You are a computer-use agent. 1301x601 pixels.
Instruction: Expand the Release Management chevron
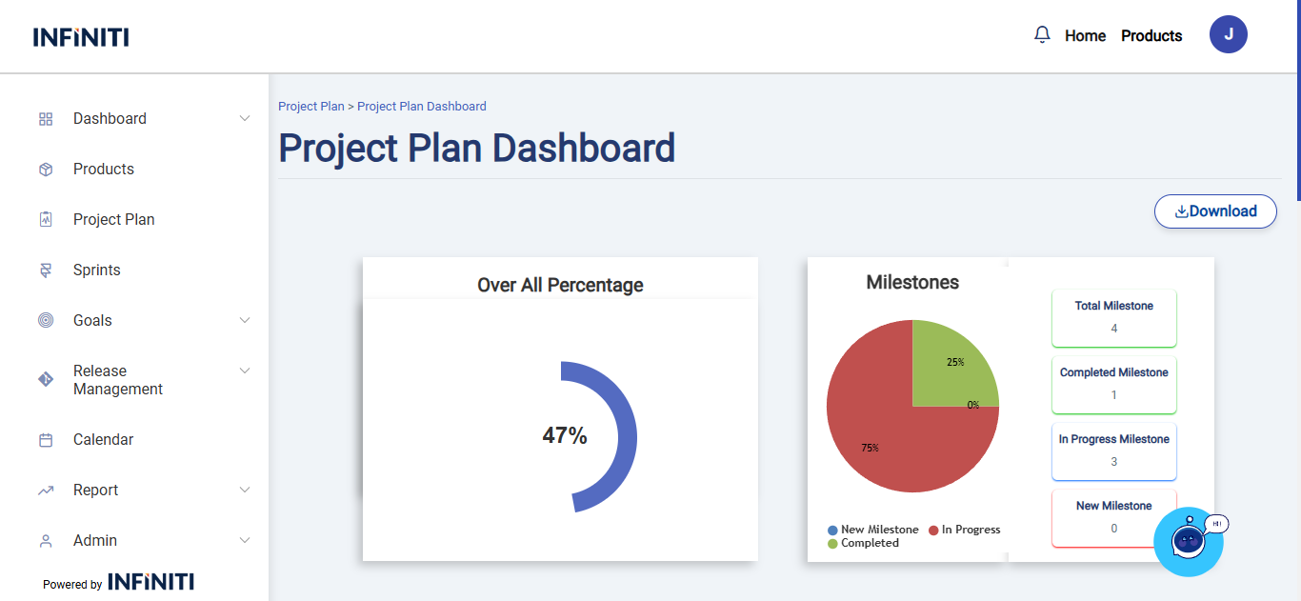pyautogui.click(x=245, y=371)
